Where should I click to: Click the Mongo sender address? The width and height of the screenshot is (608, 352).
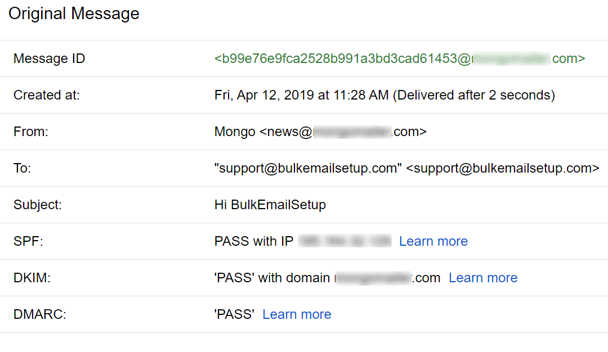click(320, 132)
